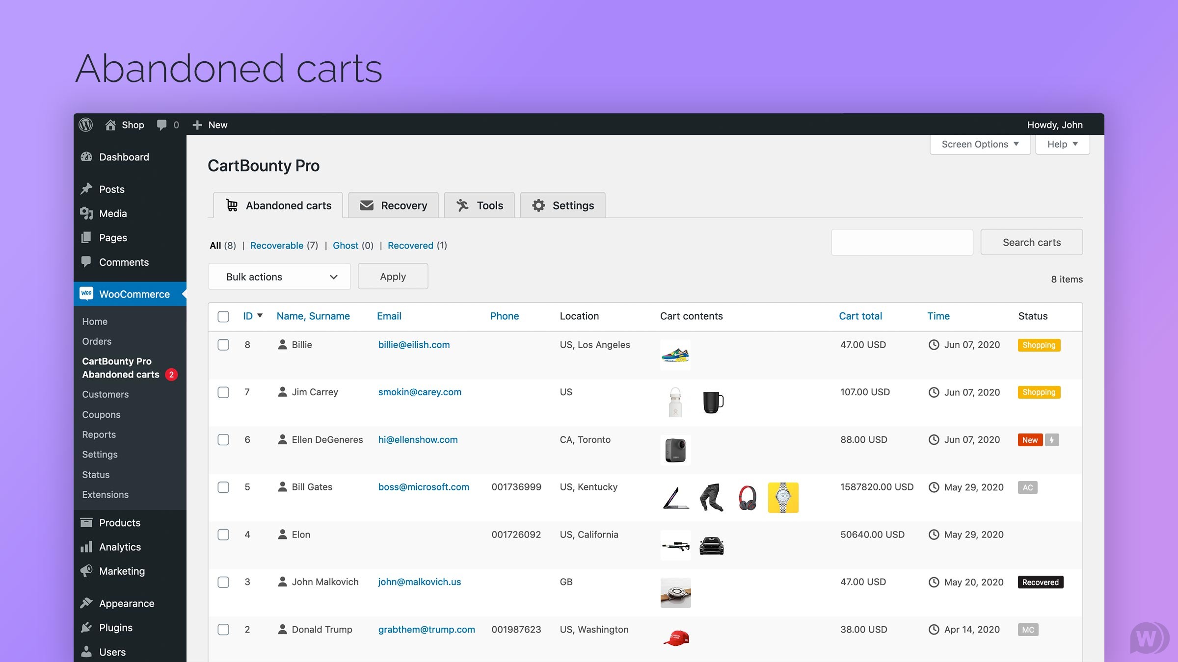Open the Abandoned carts cart icon tab
The image size is (1178, 662).
[x=231, y=205]
